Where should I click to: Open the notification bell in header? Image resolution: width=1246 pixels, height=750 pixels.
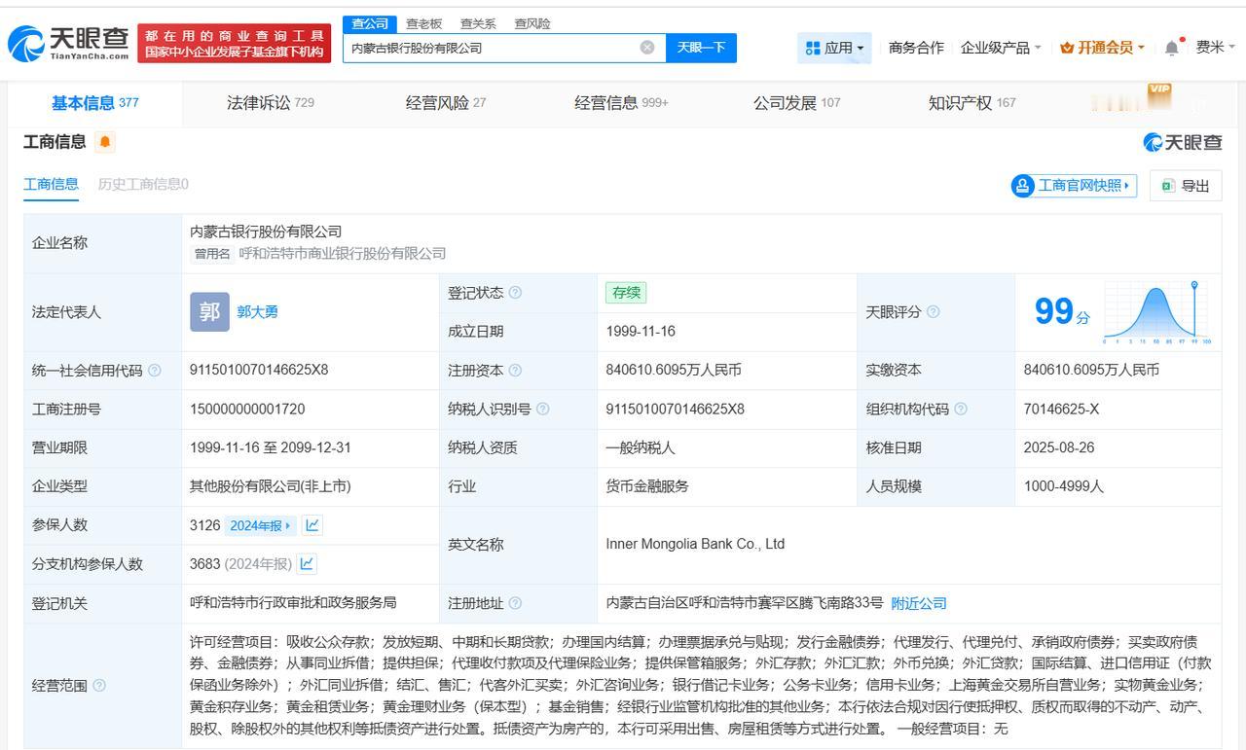click(x=1173, y=48)
